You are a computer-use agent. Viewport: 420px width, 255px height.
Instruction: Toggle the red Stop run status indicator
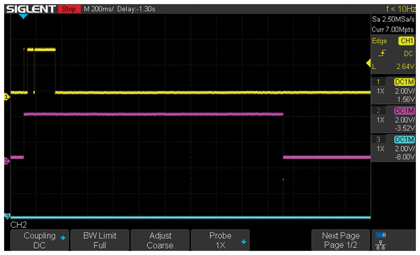[x=69, y=9]
